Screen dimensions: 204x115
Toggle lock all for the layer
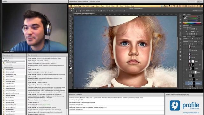(x=192, y=44)
